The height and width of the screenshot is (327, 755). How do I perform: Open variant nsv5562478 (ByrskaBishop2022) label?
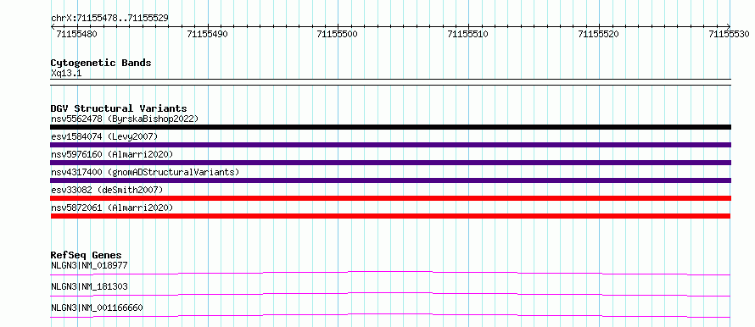click(x=125, y=119)
